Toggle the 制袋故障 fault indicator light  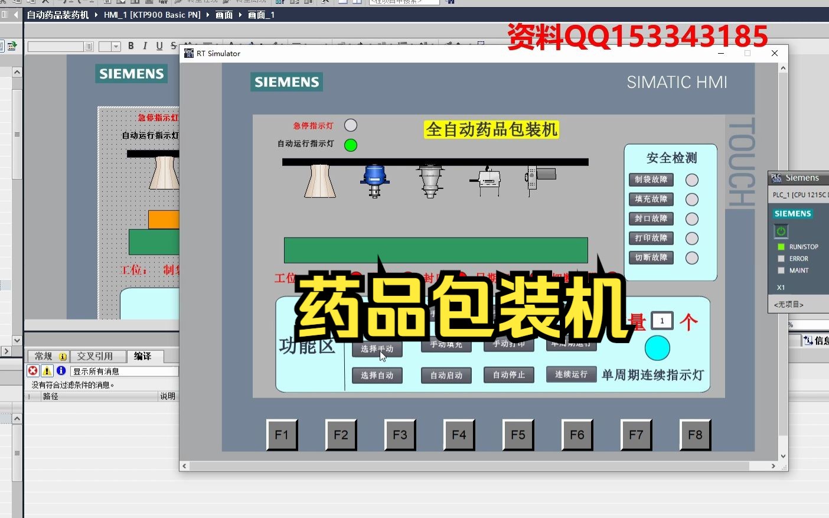[x=691, y=180]
